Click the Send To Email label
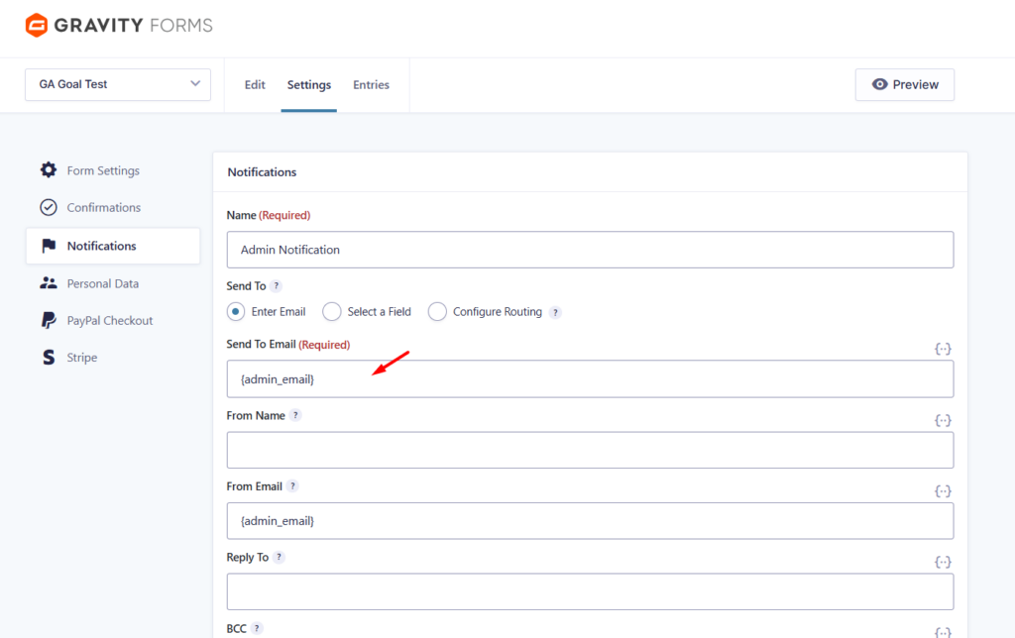This screenshot has height=638, width=1015. pyautogui.click(x=261, y=344)
